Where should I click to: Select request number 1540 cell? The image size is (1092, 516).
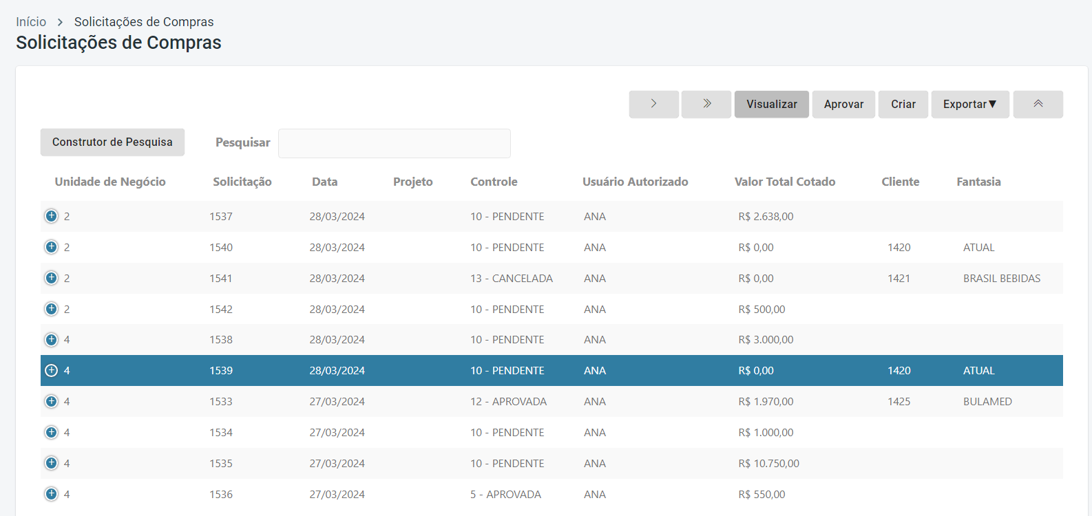click(x=221, y=247)
